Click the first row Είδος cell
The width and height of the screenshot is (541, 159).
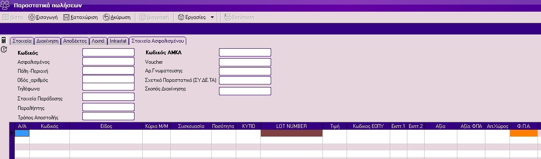106,133
